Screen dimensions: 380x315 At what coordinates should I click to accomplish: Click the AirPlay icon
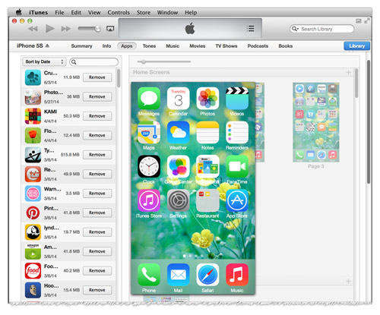click(110, 29)
